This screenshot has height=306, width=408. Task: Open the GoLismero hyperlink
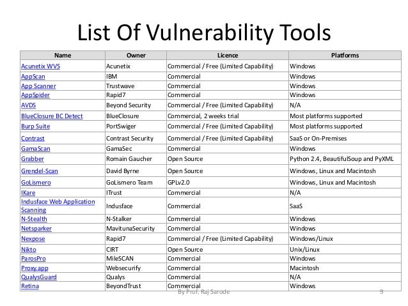[x=36, y=183]
